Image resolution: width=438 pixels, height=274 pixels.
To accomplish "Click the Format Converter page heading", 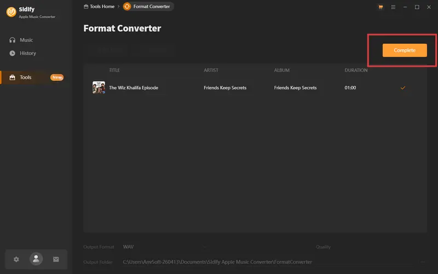I will 122,28.
